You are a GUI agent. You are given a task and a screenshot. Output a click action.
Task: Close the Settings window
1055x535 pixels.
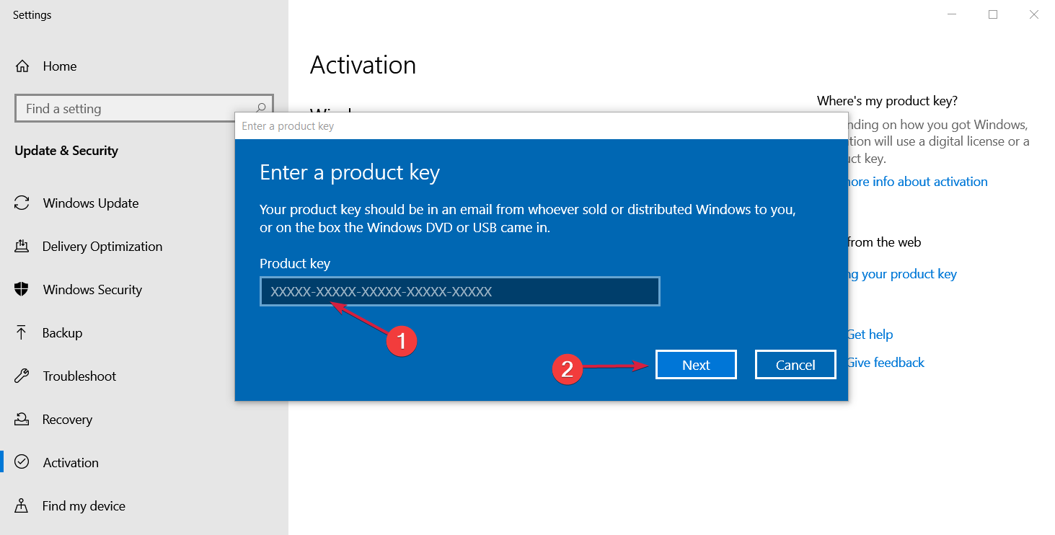point(1034,14)
